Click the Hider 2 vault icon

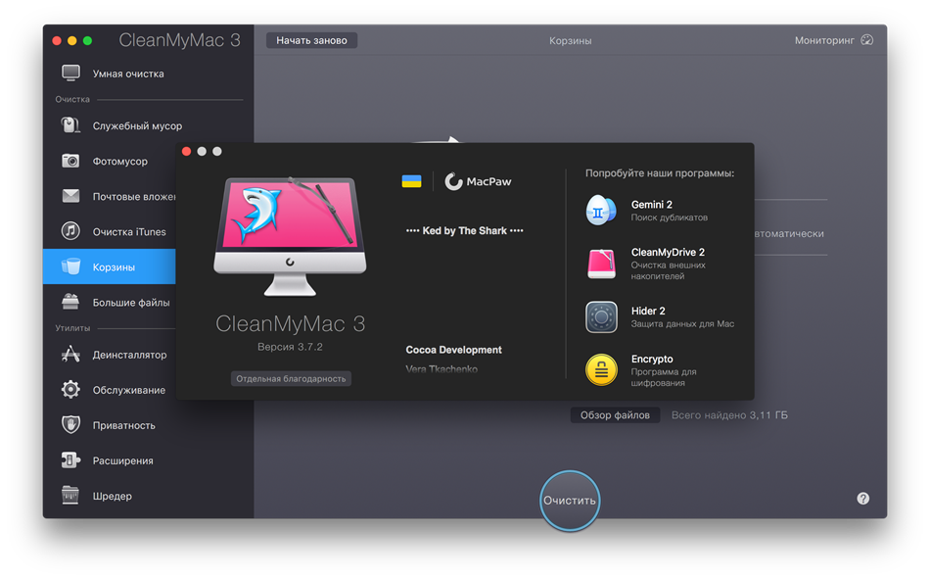pos(601,317)
